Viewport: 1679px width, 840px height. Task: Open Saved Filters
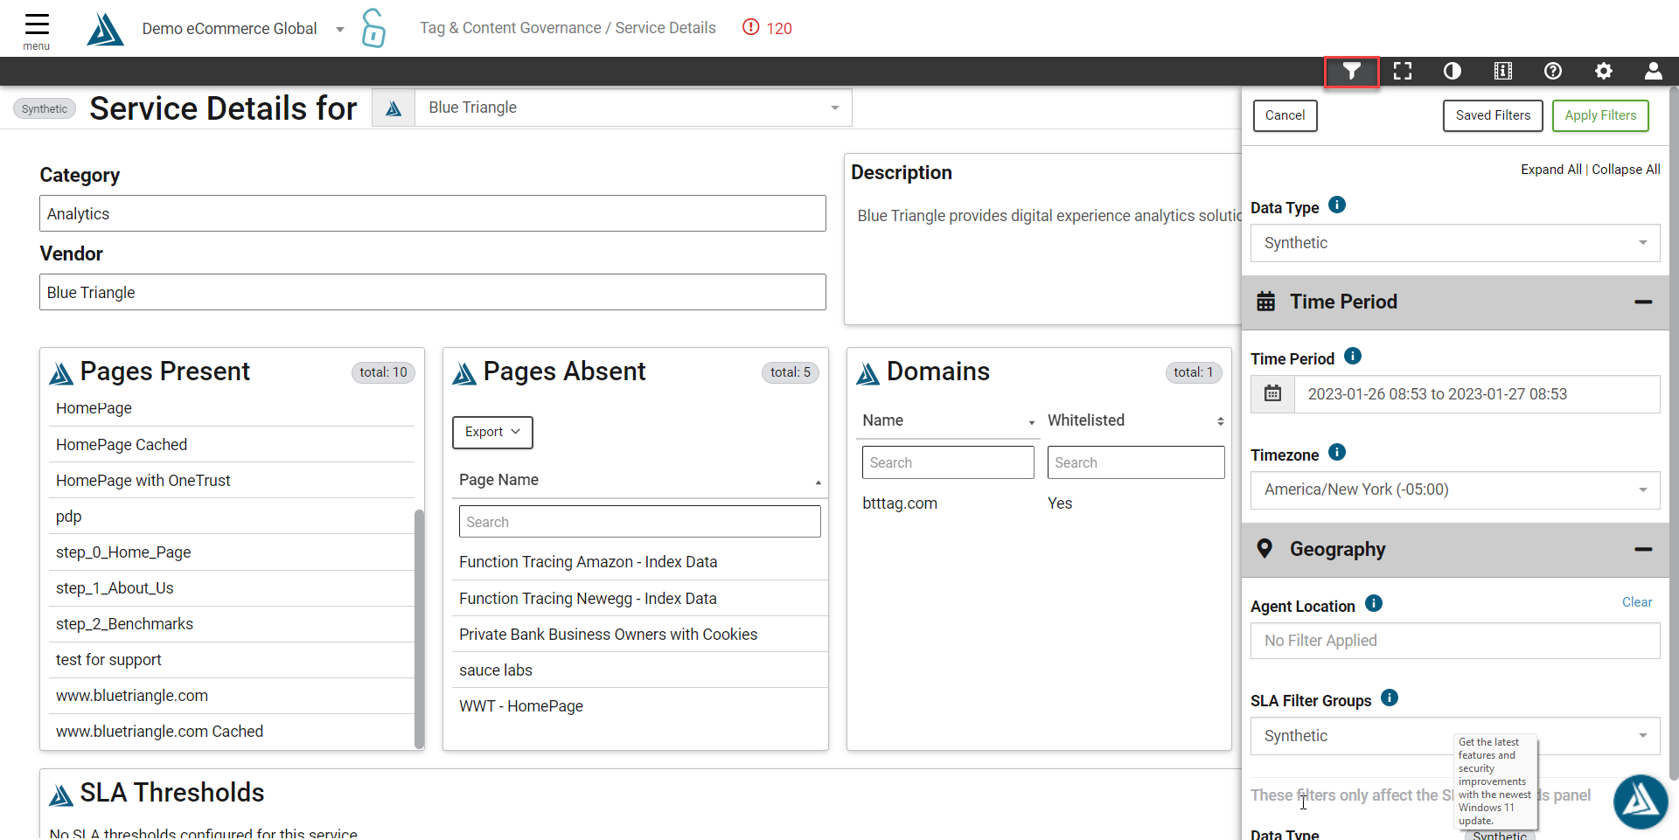[1493, 115]
